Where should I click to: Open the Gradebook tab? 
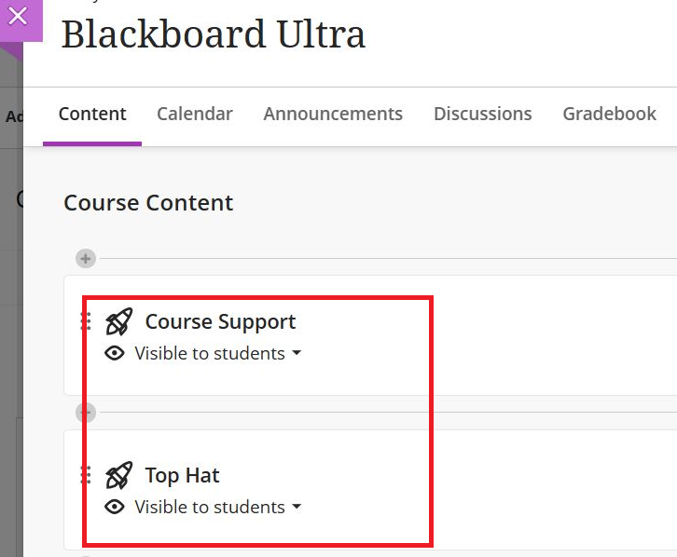[609, 115]
